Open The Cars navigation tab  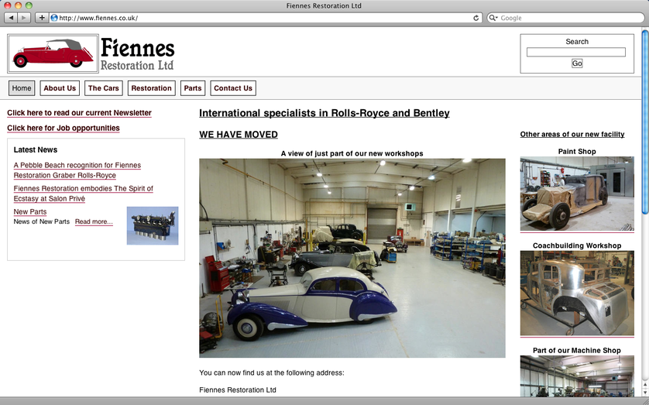click(x=104, y=88)
